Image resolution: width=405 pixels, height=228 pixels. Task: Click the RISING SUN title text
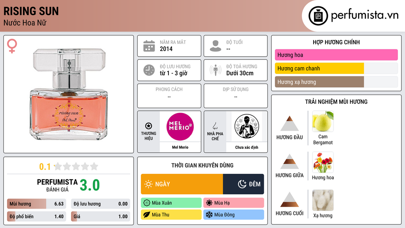[31, 11]
